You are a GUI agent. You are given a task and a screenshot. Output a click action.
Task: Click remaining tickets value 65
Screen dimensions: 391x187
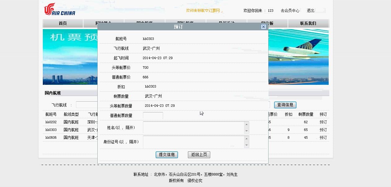pos(306,130)
